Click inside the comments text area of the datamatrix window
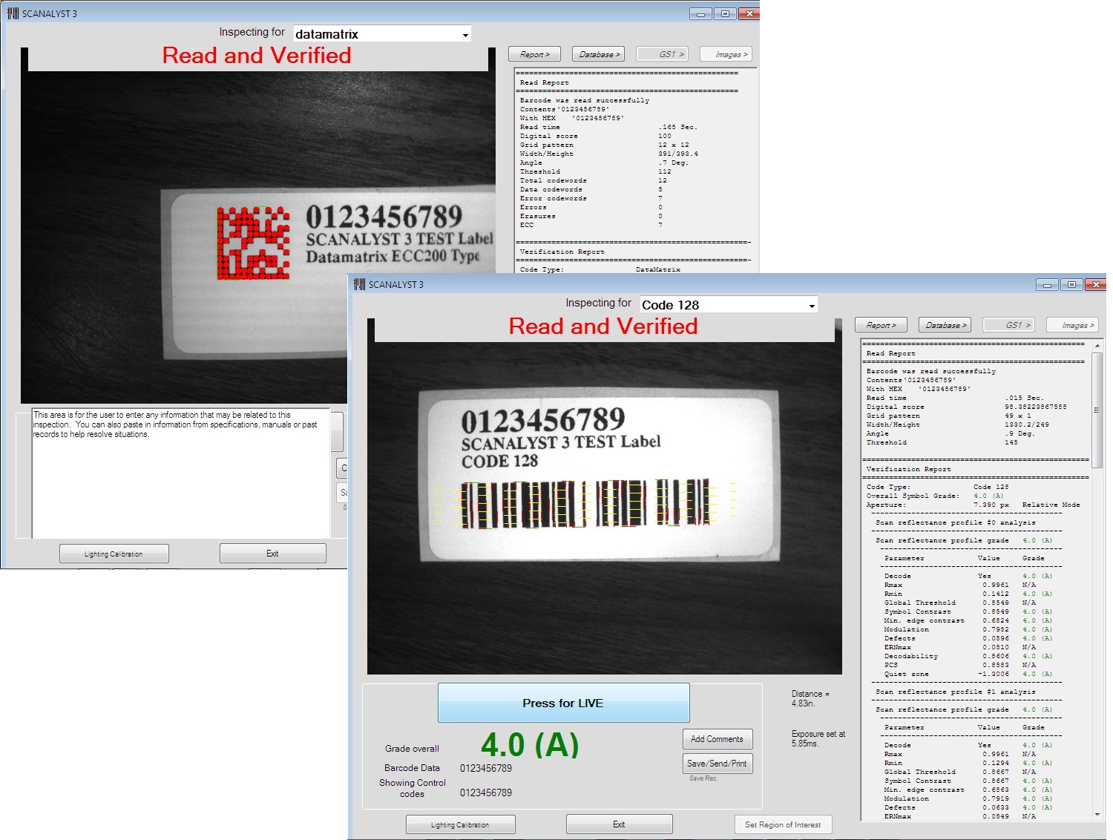Image resolution: width=1113 pixels, height=840 pixels. pos(180,473)
